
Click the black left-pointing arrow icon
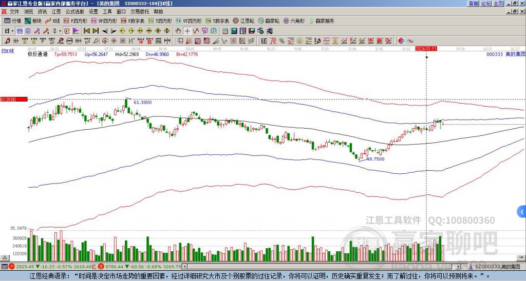[x=105, y=31]
